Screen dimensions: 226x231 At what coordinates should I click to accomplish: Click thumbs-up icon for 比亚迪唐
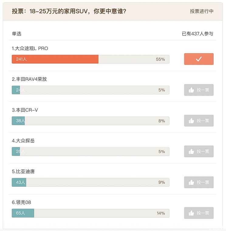[x=191, y=182]
